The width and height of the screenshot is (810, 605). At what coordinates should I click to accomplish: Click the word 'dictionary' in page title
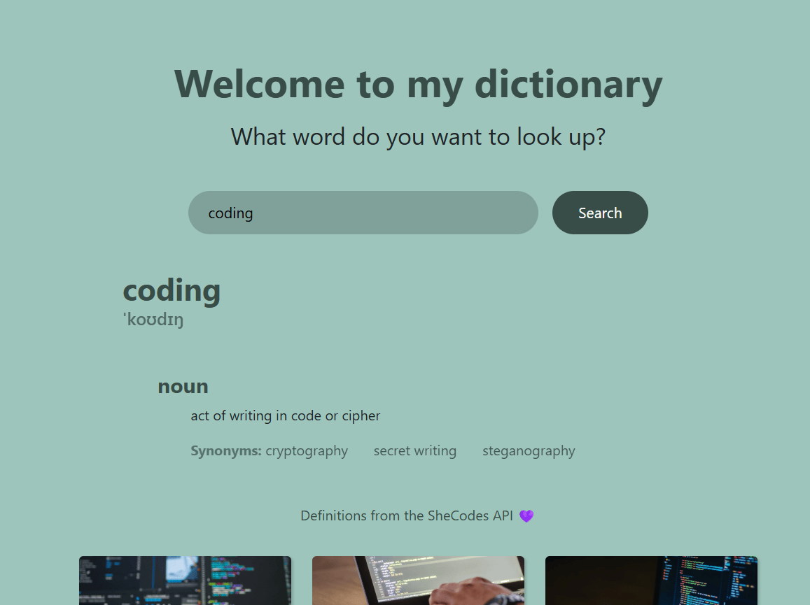click(x=568, y=84)
